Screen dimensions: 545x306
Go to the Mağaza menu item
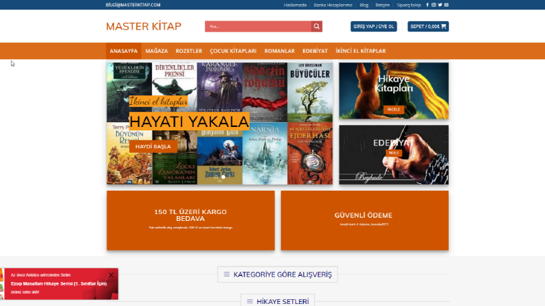157,51
